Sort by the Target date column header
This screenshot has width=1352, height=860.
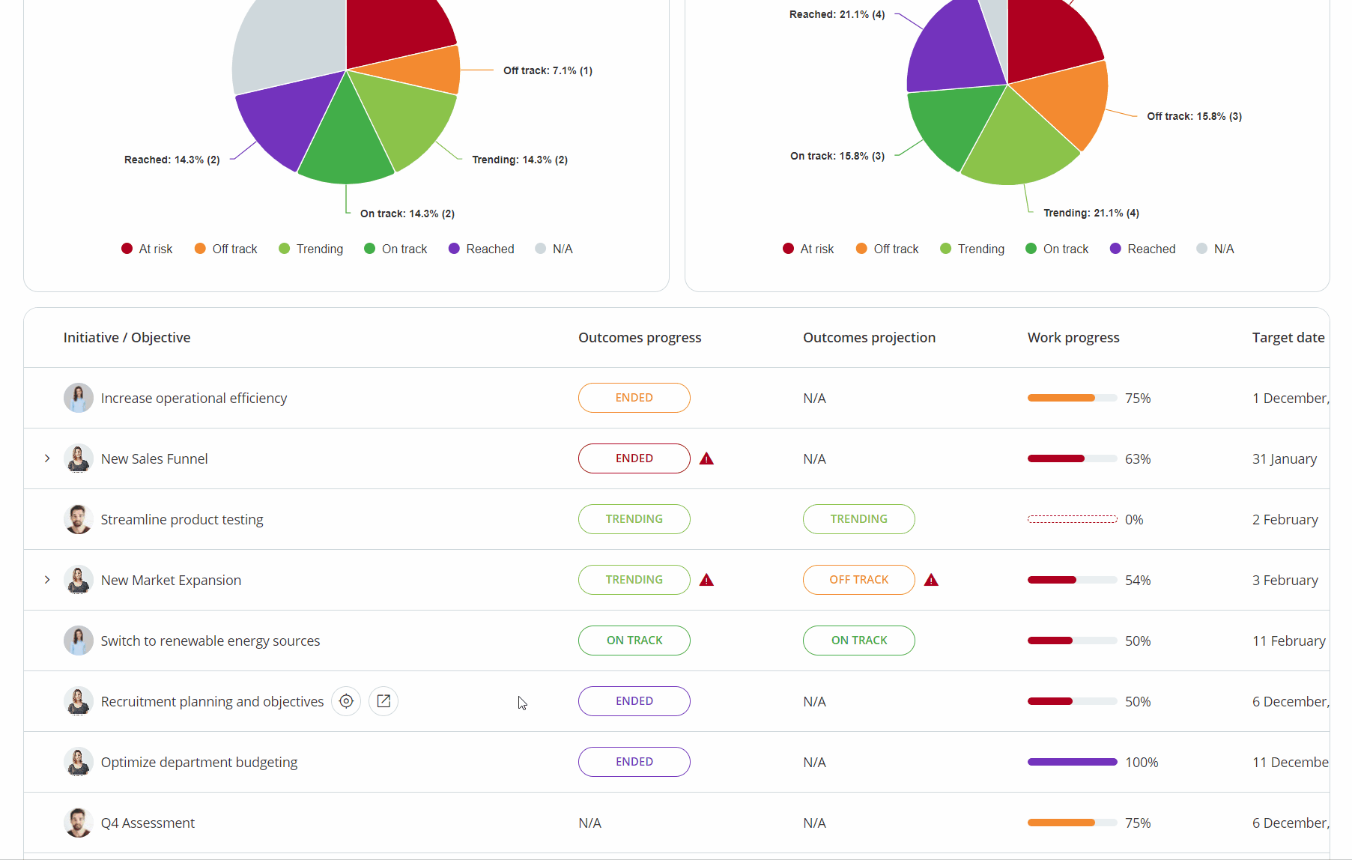pos(1288,337)
